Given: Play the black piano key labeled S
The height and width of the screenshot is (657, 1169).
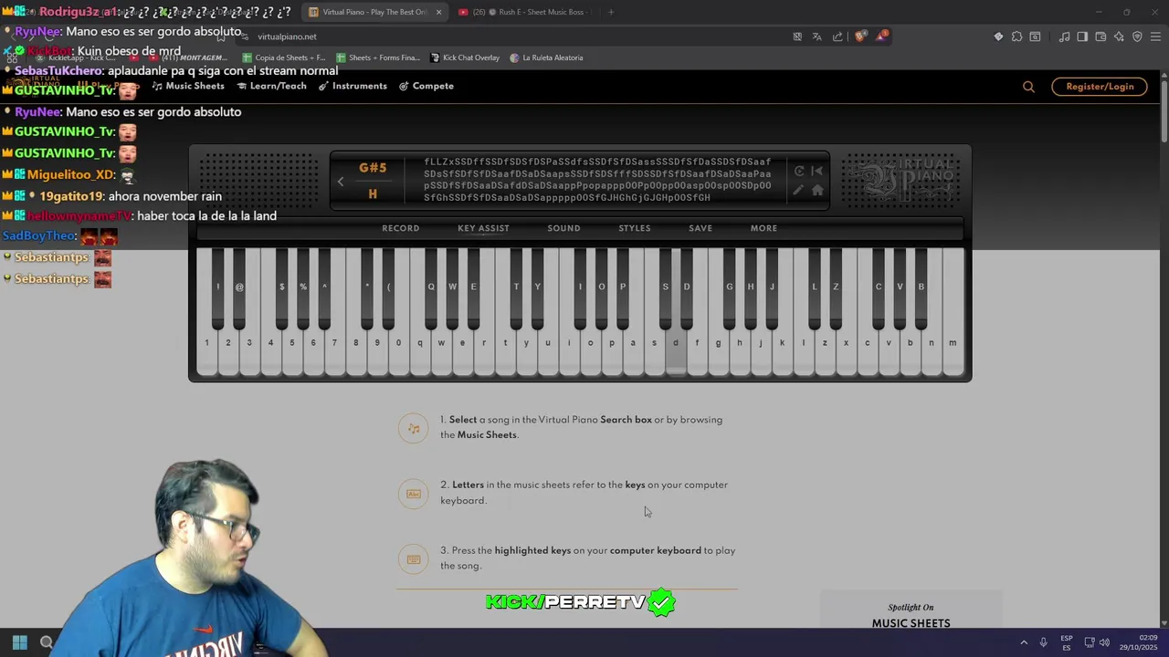Looking at the screenshot, I should pos(665,287).
